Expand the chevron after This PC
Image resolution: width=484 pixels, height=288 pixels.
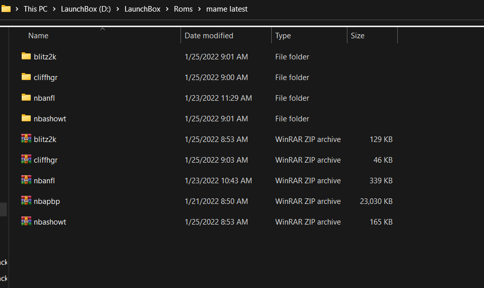point(54,9)
